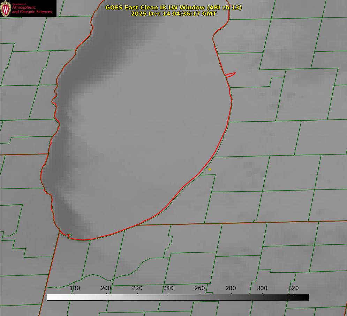347x316 pixels.
Task: Choose the 280 colorbar tick label
Action: (x=231, y=288)
